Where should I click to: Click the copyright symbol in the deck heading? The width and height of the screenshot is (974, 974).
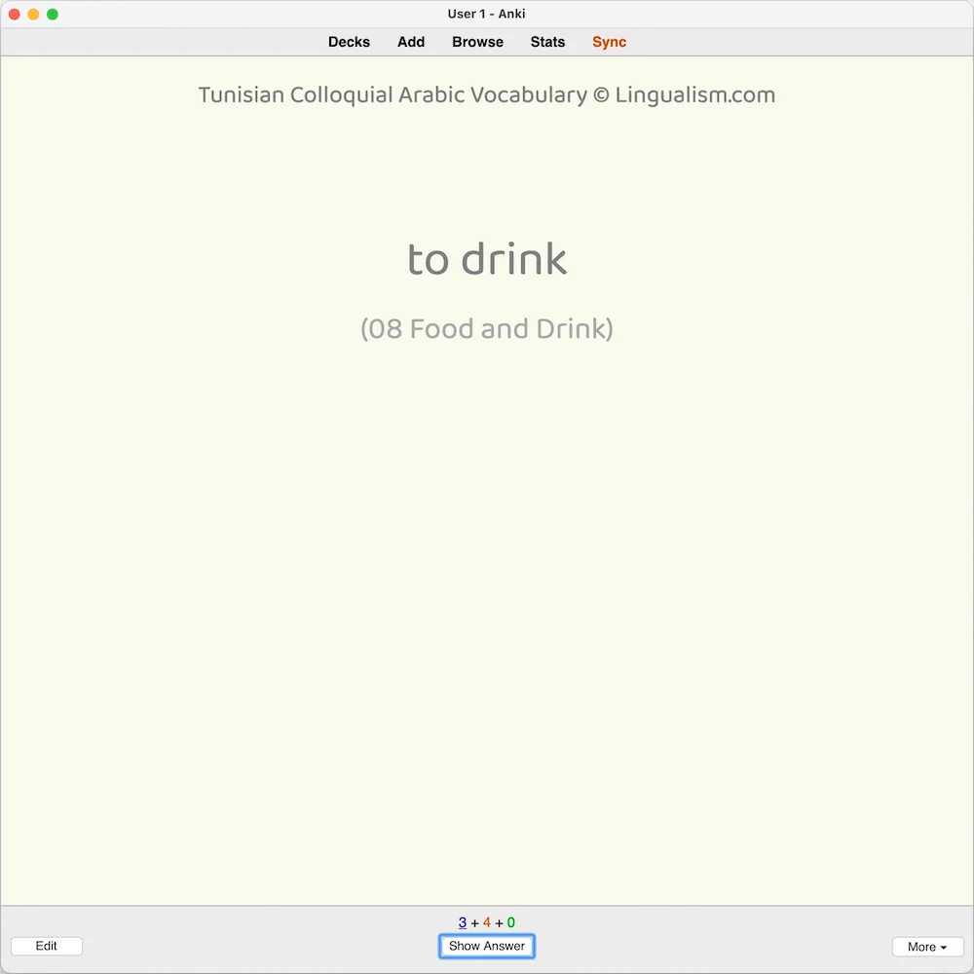tap(601, 95)
